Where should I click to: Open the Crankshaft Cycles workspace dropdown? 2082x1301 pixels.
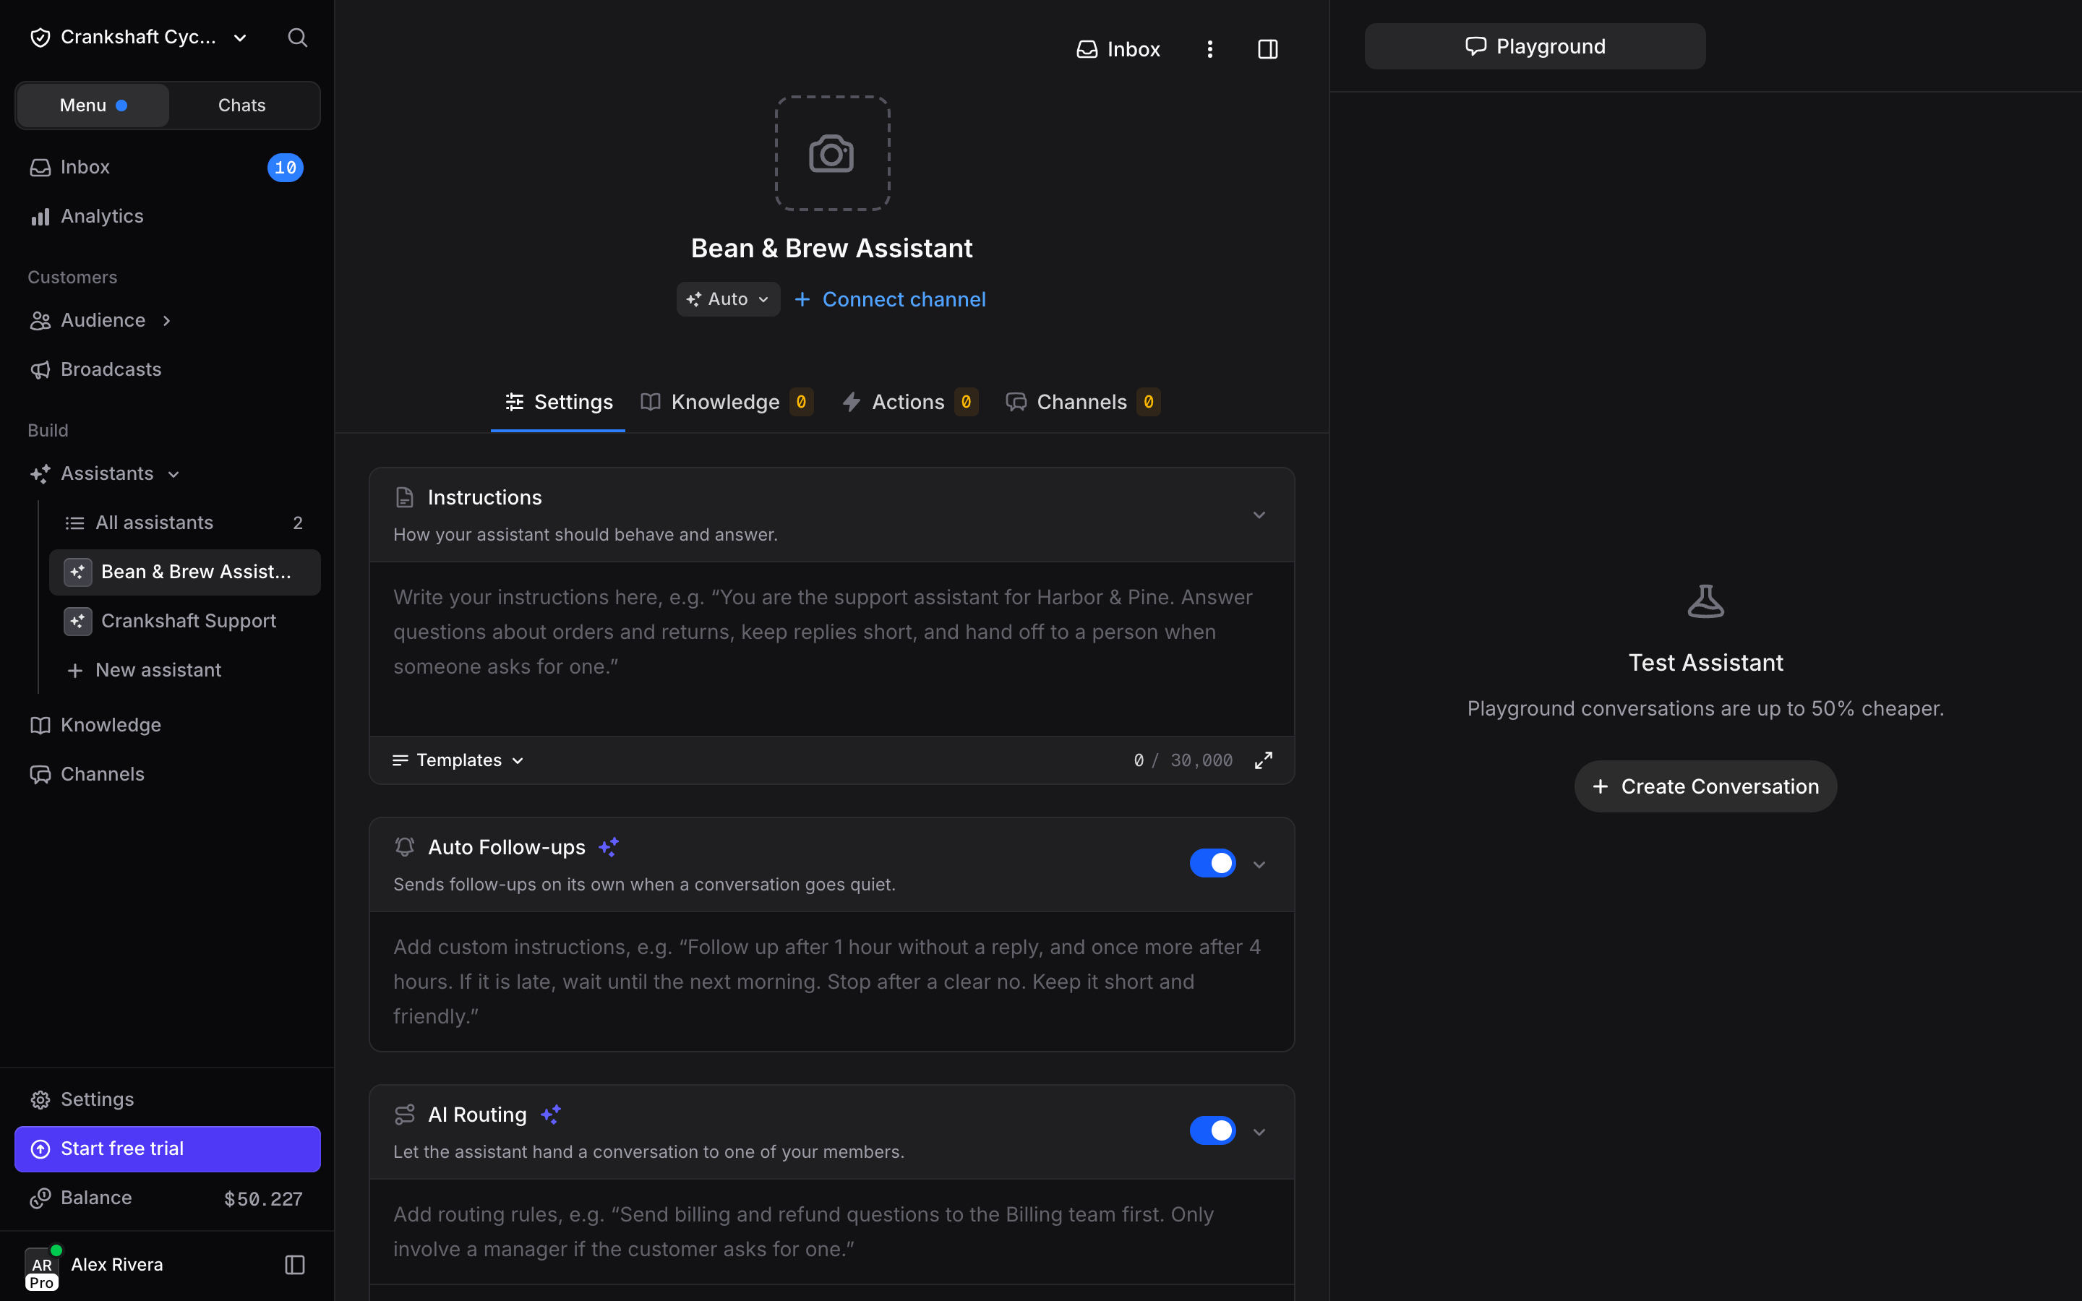point(139,37)
